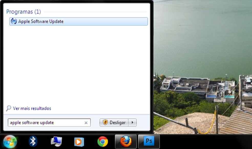This screenshot has height=149, width=252.
Task: Click the UAC shield on the Desligar button
Action: coord(105,122)
